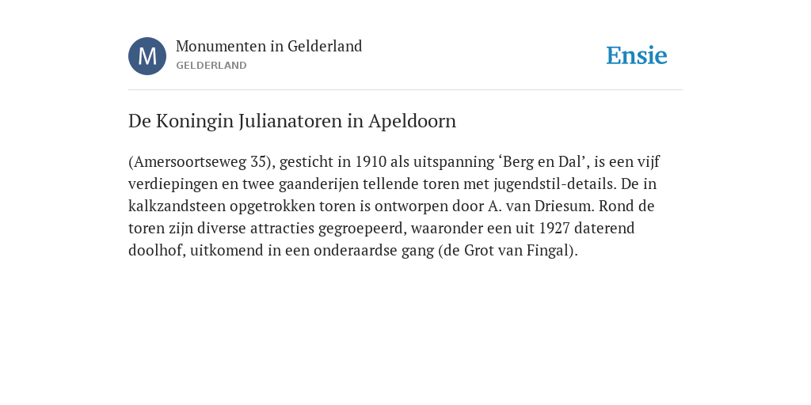This screenshot has height=405, width=811.
Task: Click the horizontal divider line below the header
Action: [405, 90]
